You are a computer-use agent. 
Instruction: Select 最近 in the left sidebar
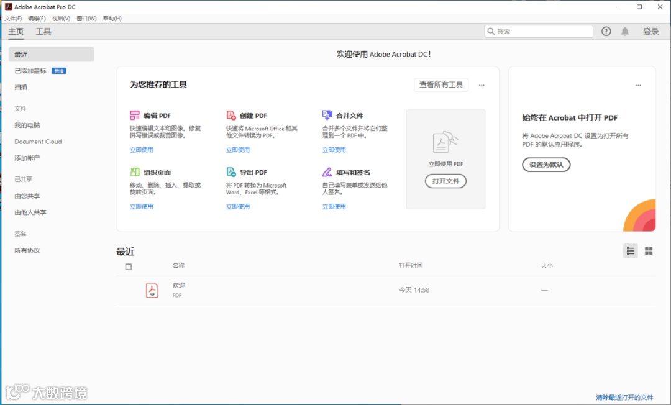tap(51, 54)
